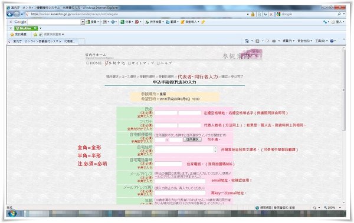Click the 自宅電話番号 phone input field
The image size is (354, 223).
168,164
